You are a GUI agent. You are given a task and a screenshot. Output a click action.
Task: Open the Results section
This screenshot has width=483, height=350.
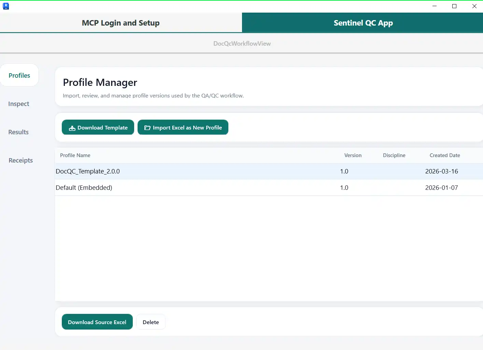tap(18, 132)
